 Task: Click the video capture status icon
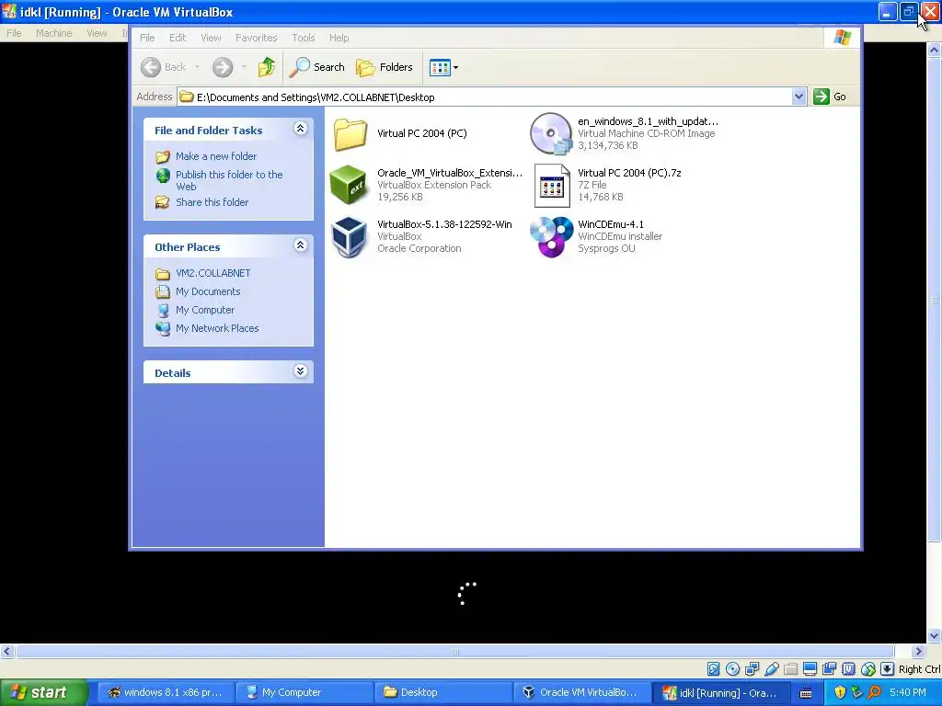coord(829,669)
